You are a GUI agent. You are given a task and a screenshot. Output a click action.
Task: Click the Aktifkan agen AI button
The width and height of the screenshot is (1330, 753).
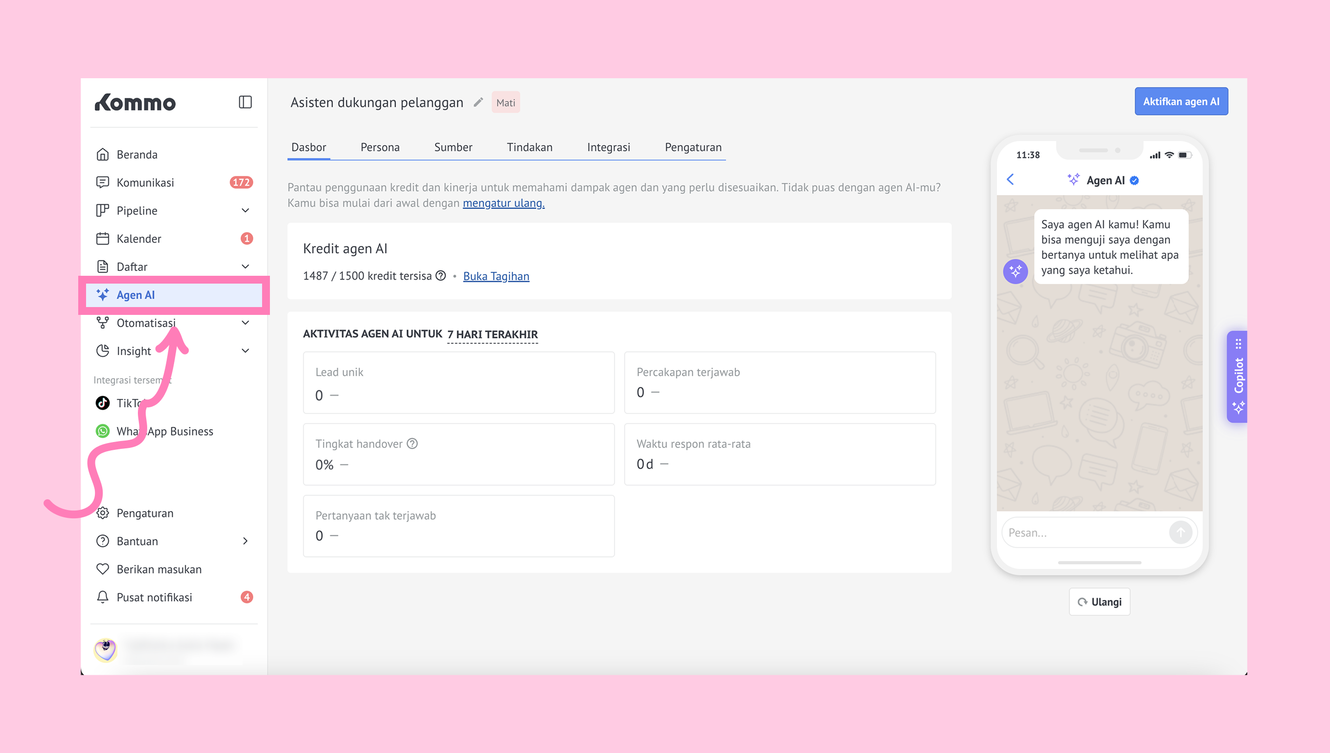[x=1180, y=101]
